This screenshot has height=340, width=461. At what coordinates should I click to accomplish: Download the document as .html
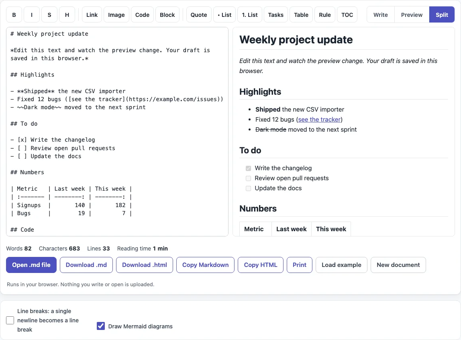coord(144,265)
